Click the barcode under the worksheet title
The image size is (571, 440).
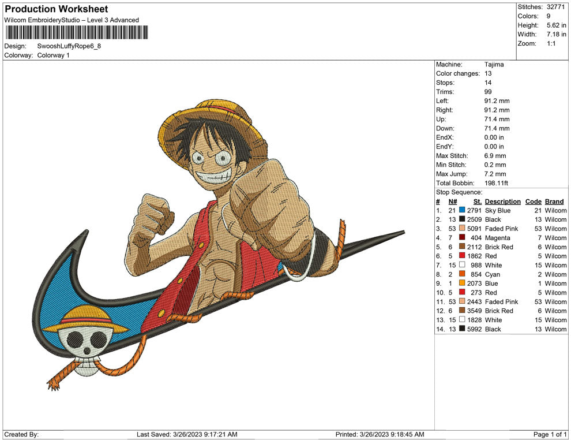click(x=77, y=32)
